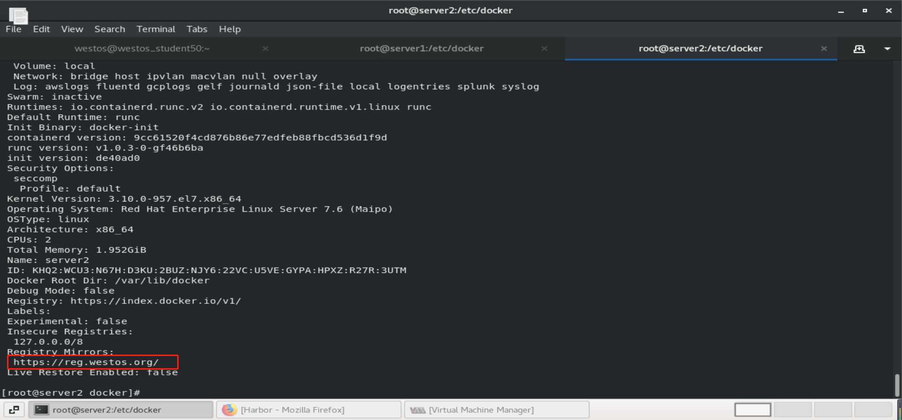Open the File menu
902x420 pixels.
(x=14, y=29)
